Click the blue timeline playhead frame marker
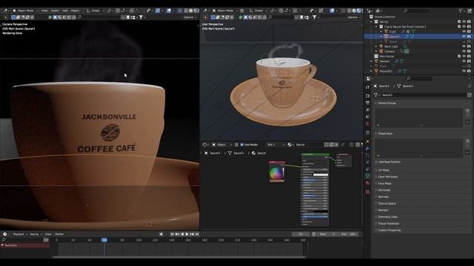474x266 pixels. pyautogui.click(x=104, y=240)
